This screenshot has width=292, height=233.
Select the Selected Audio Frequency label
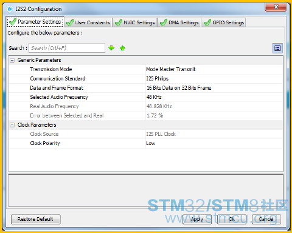tap(59, 97)
